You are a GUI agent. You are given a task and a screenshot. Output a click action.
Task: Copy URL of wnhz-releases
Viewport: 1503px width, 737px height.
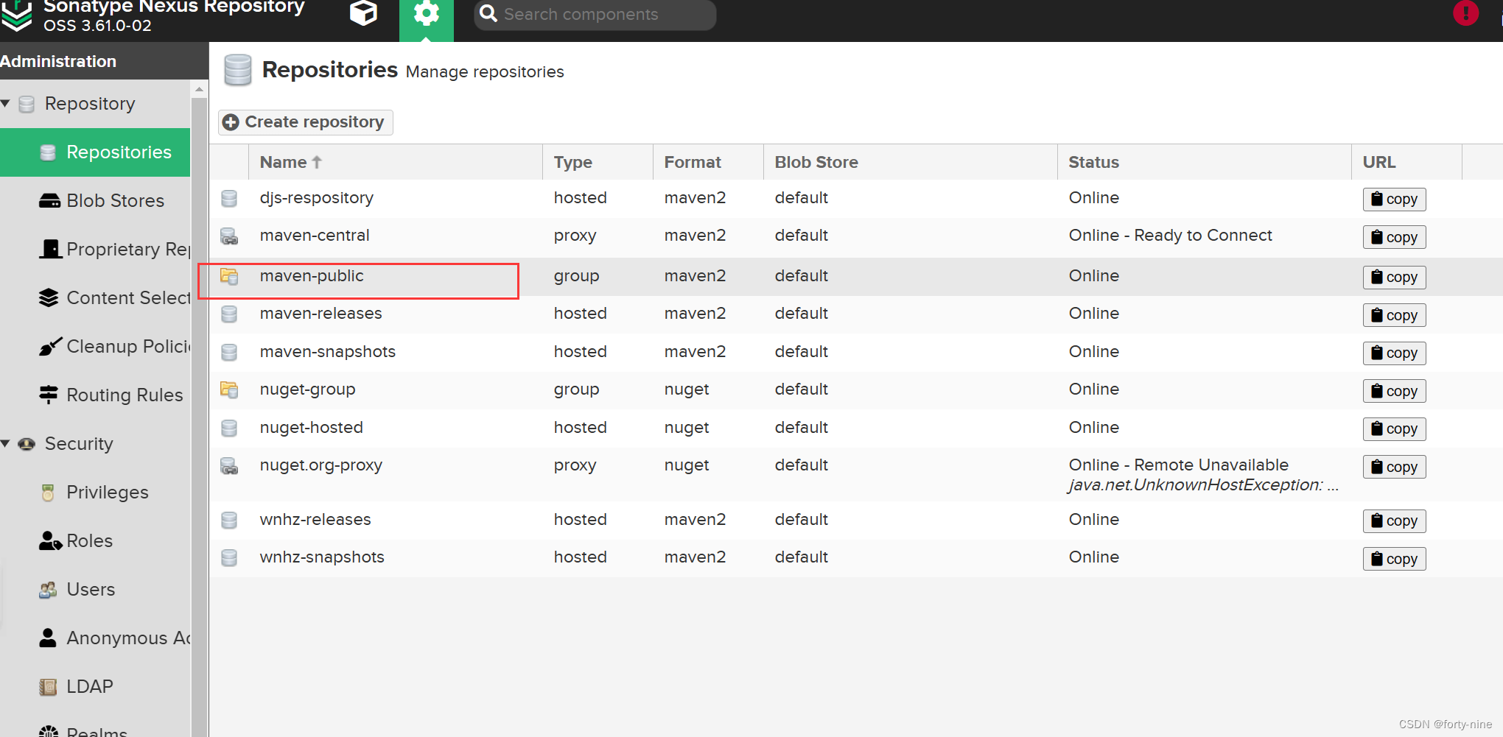click(x=1394, y=521)
